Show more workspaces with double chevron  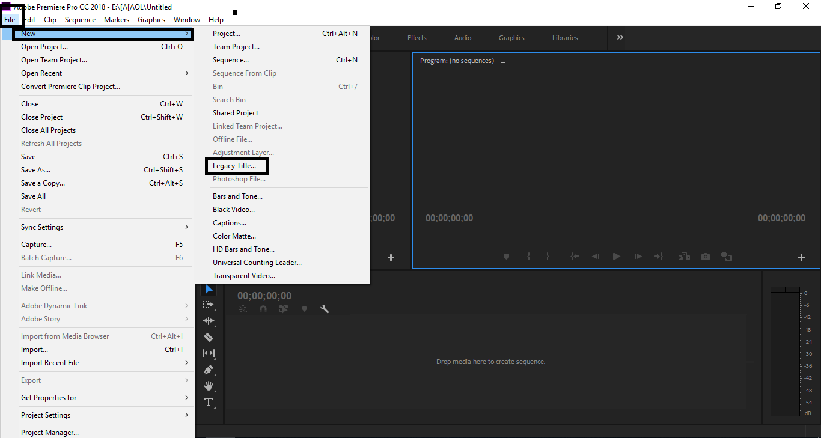(x=620, y=37)
